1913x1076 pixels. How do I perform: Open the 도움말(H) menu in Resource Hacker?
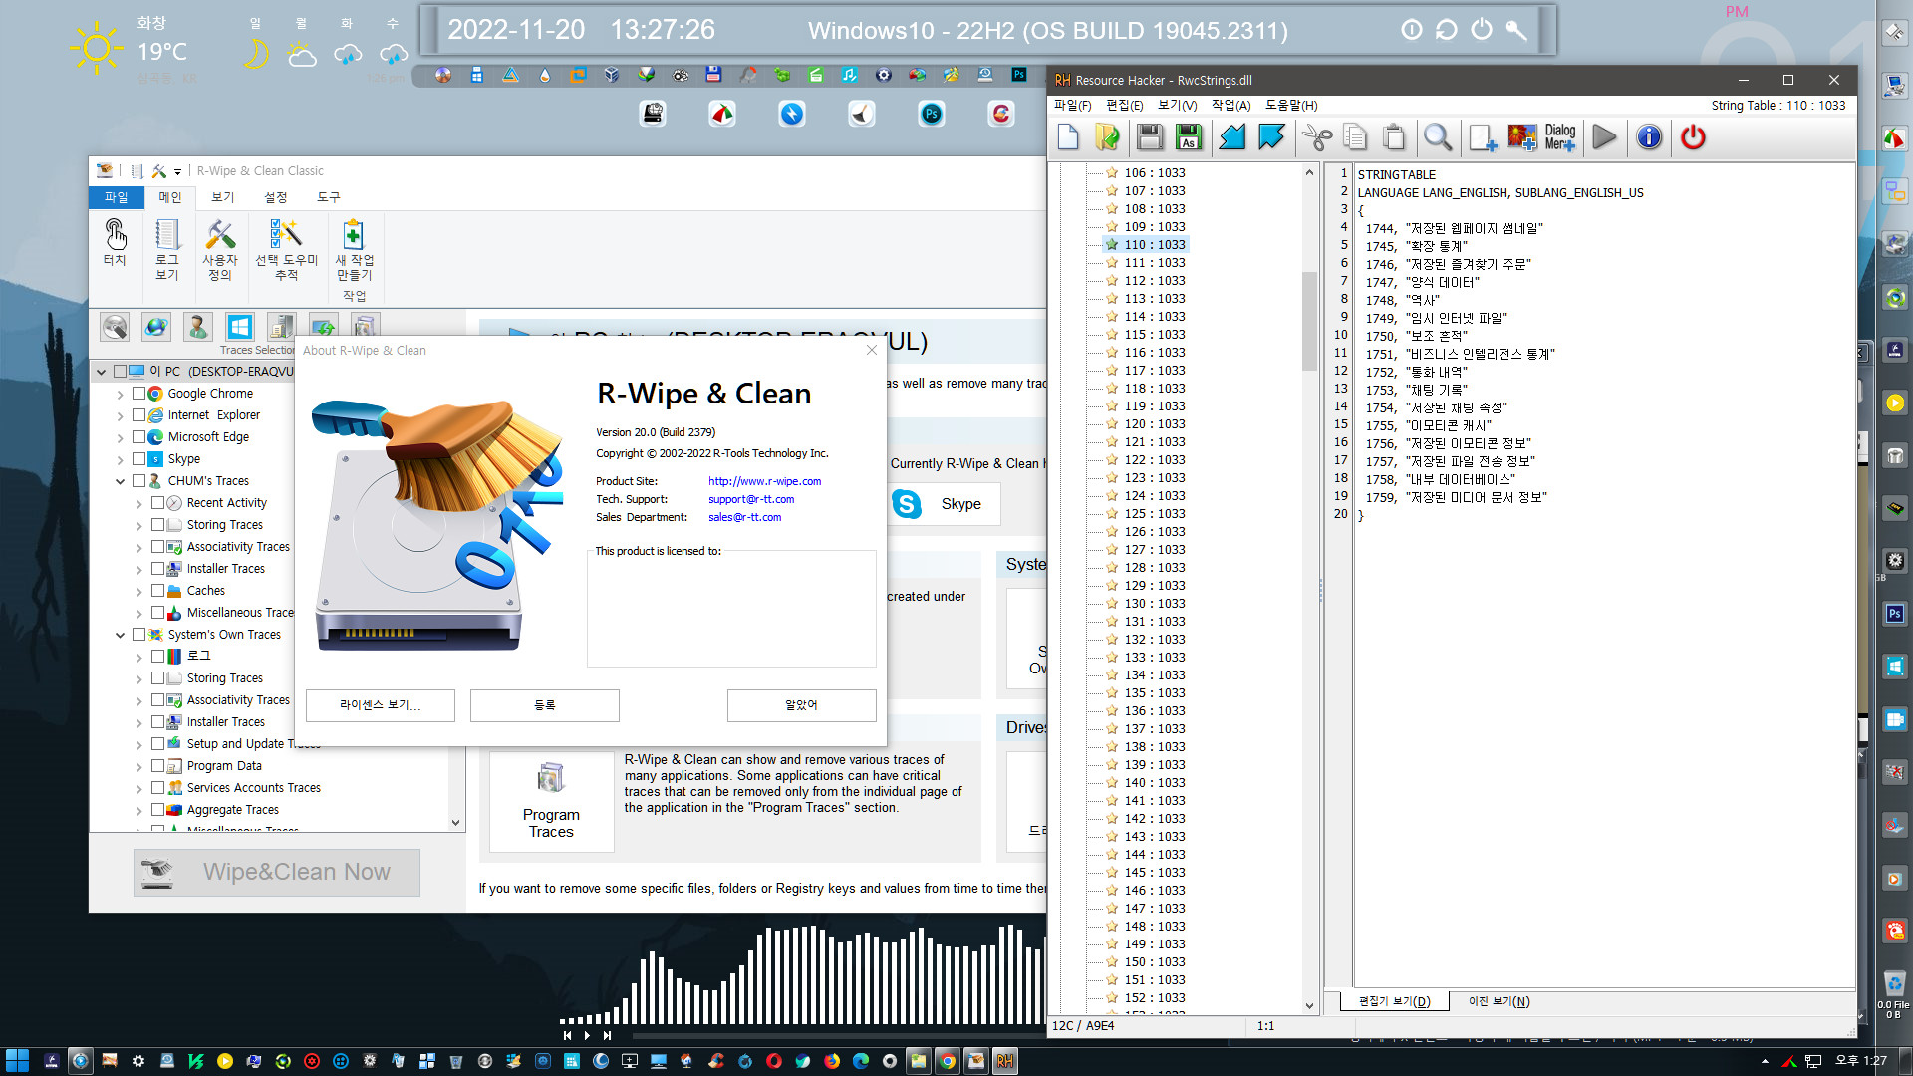(x=1291, y=106)
